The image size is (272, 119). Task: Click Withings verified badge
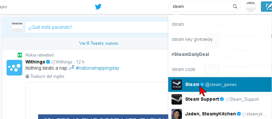click(48, 62)
